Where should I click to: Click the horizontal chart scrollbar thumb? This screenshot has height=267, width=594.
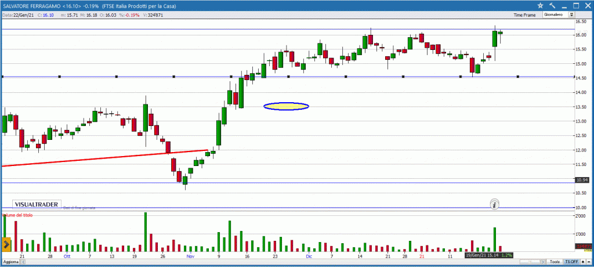pos(530,262)
